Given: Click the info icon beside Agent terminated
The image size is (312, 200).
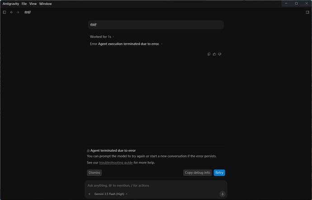Looking at the screenshot, I should click(x=88, y=151).
